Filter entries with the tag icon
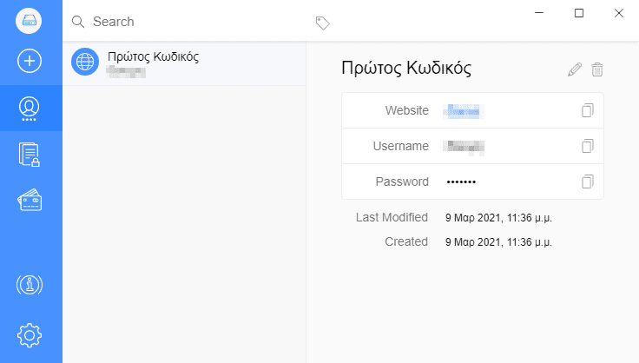The image size is (639, 363). click(x=322, y=23)
